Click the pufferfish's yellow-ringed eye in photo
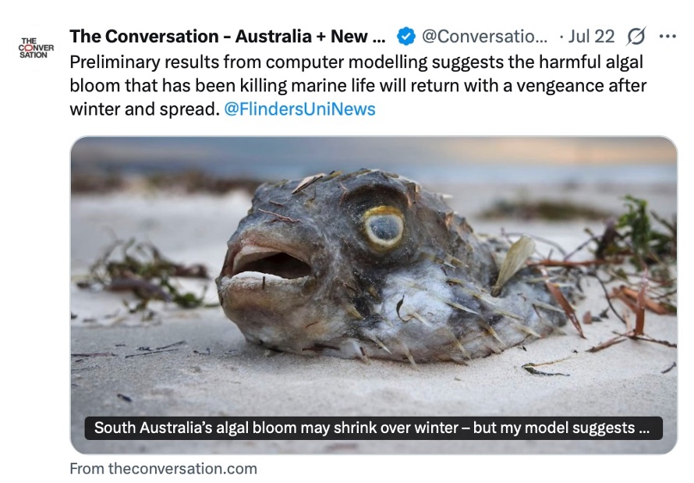 pos(384,226)
